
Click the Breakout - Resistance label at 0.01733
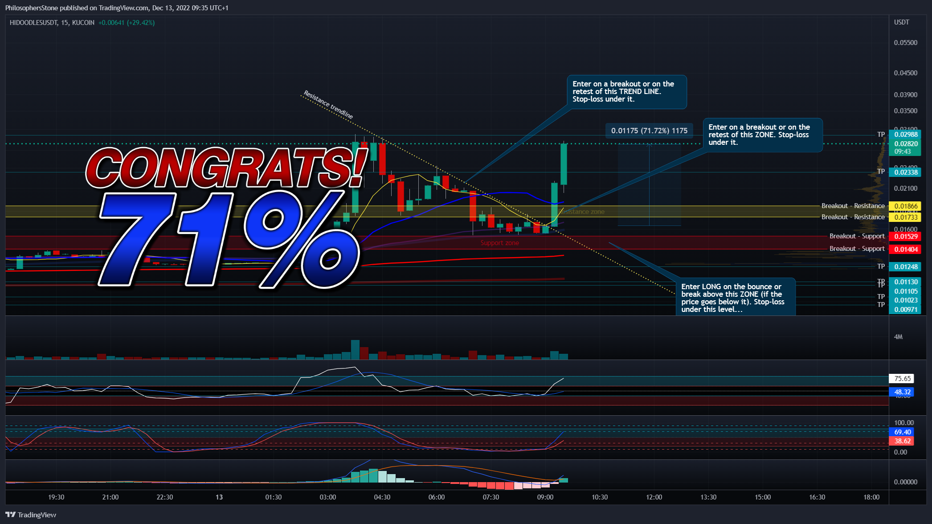point(853,217)
